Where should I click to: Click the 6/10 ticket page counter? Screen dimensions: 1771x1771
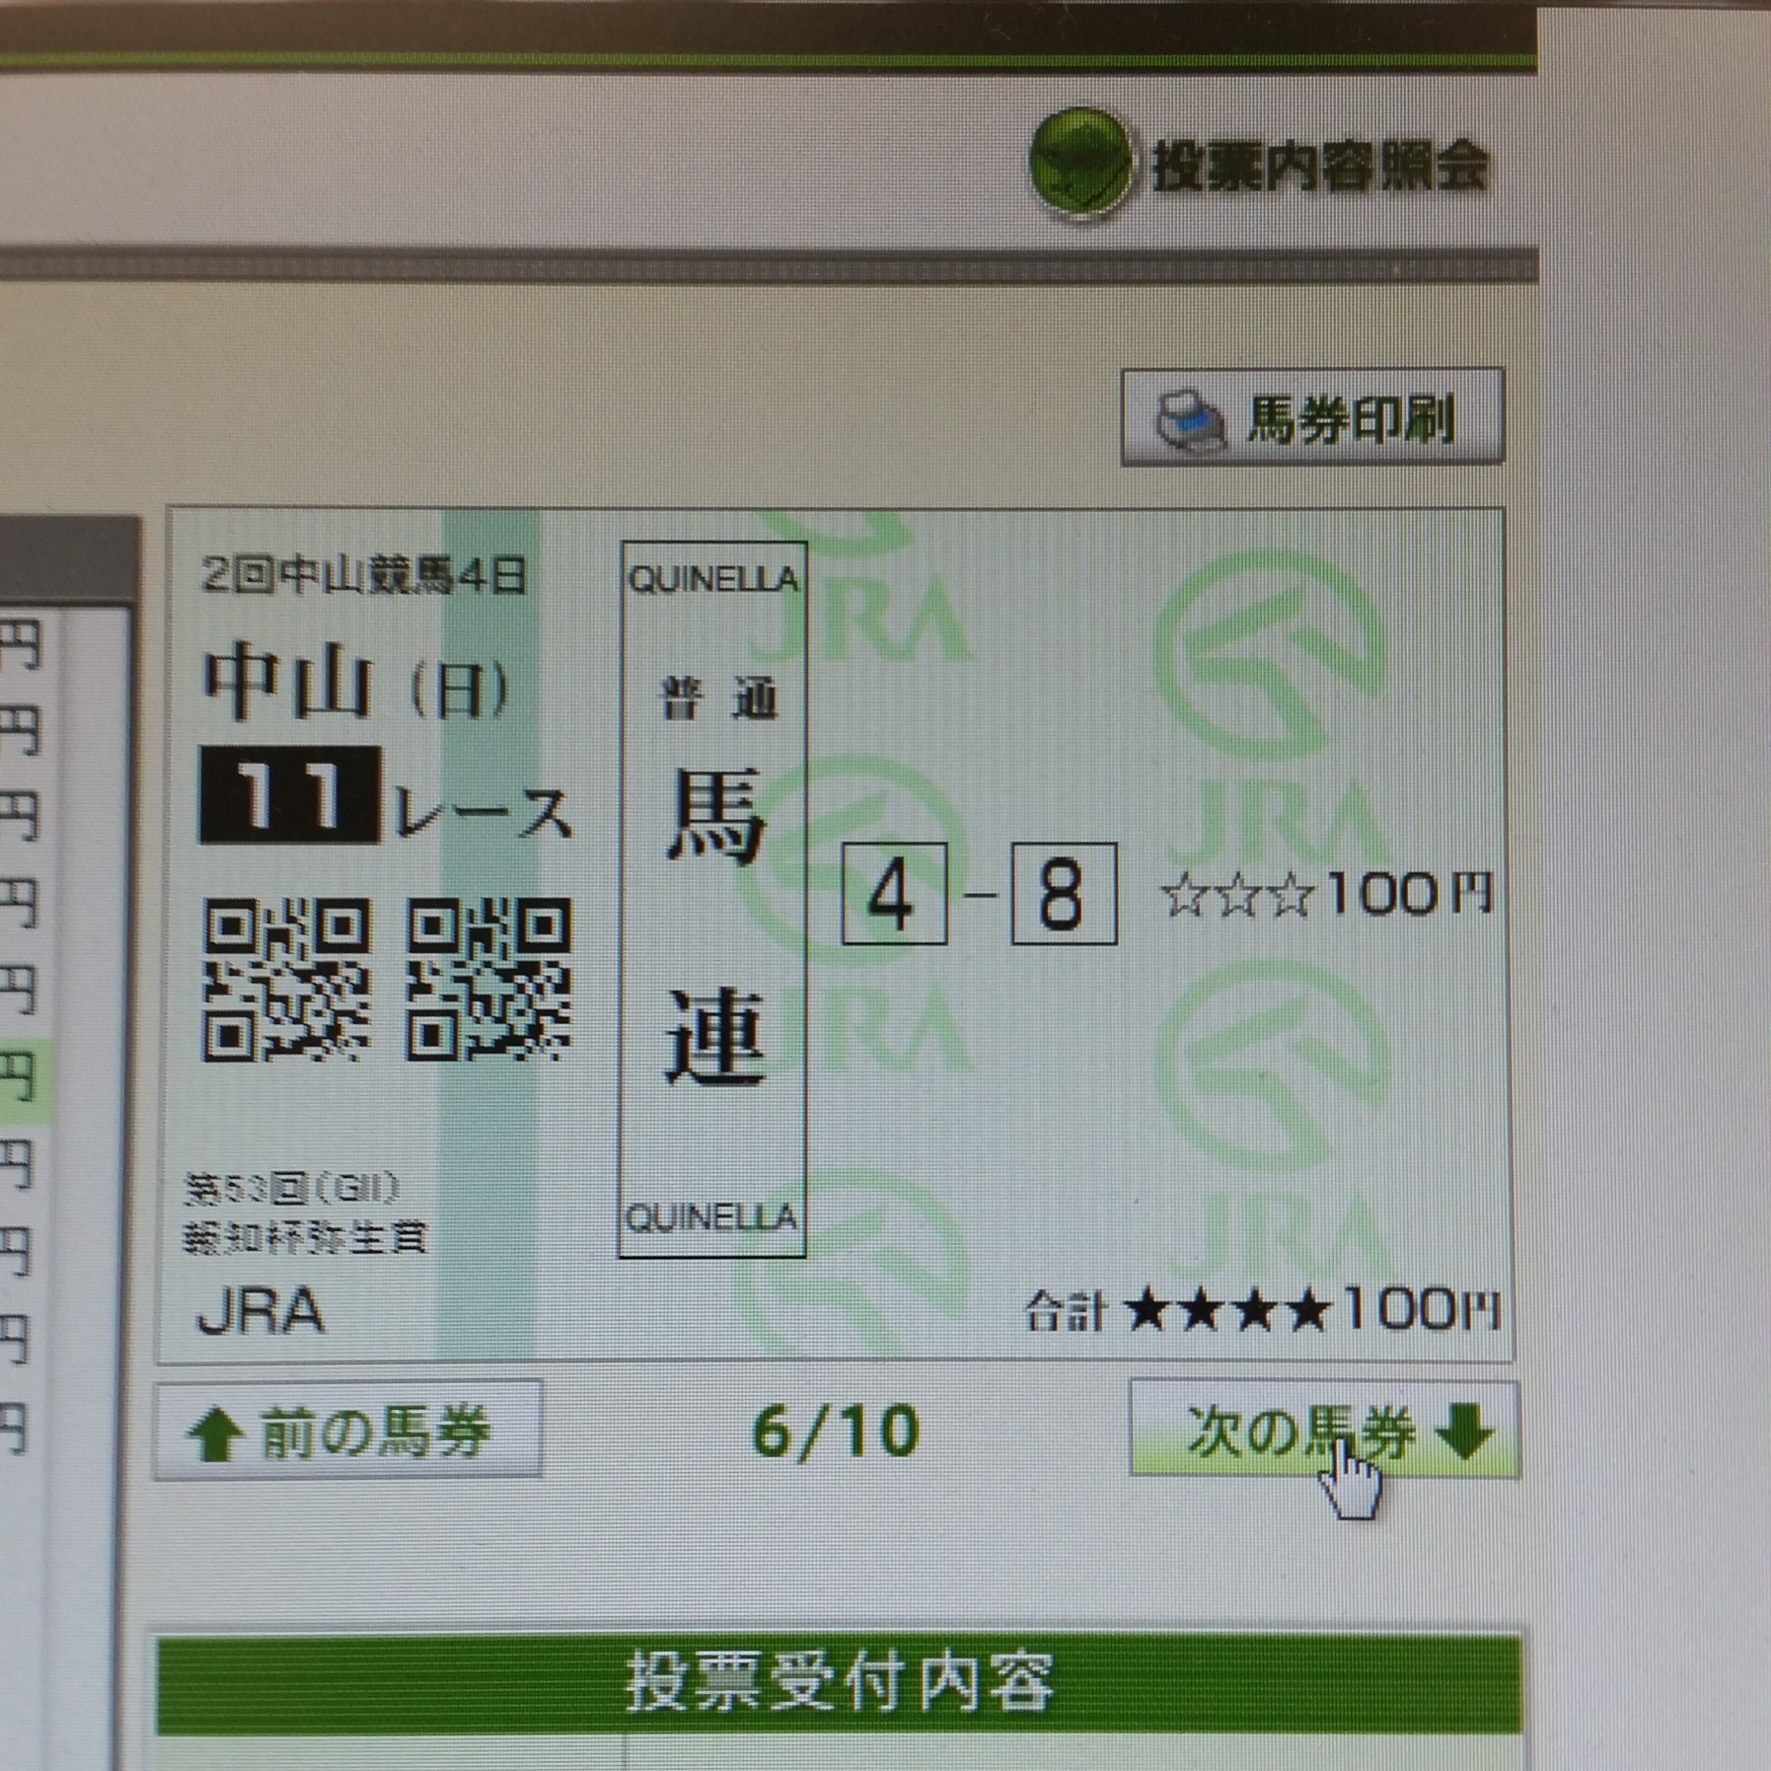point(835,1431)
